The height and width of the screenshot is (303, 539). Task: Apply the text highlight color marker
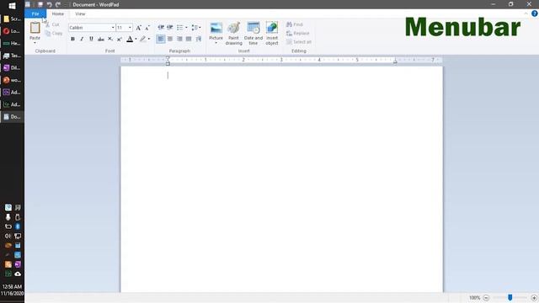142,39
